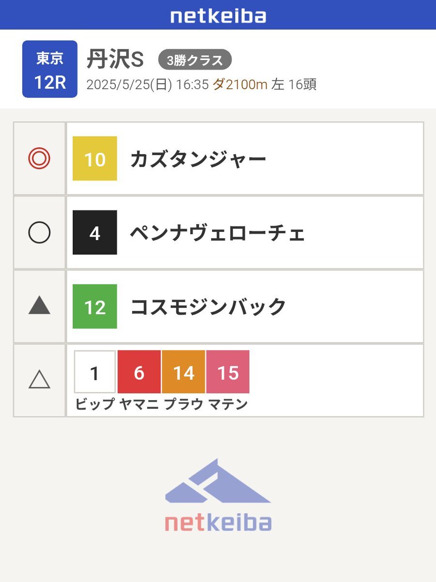Click the netkeiba logo in the header

218,16
